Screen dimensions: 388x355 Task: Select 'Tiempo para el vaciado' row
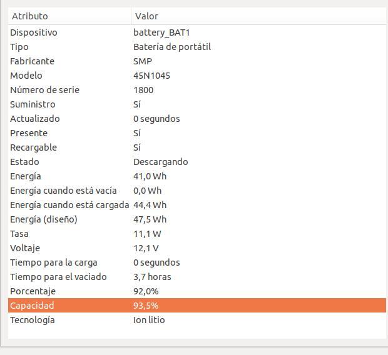[58, 277]
